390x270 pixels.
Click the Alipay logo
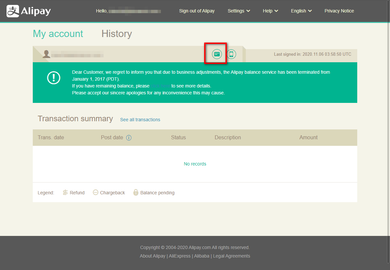[29, 11]
